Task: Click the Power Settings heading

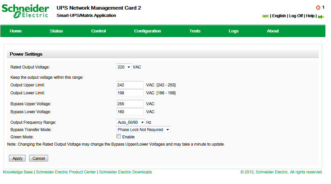Action: (x=26, y=54)
